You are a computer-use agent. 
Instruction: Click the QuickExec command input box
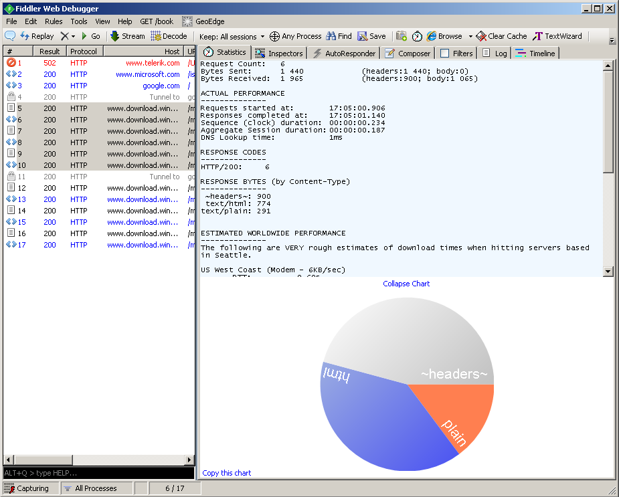click(x=98, y=473)
